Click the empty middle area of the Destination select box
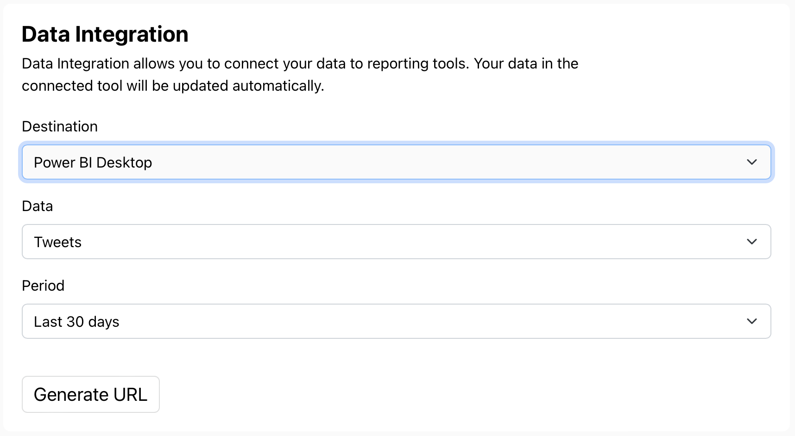The width and height of the screenshot is (795, 436). [440, 162]
